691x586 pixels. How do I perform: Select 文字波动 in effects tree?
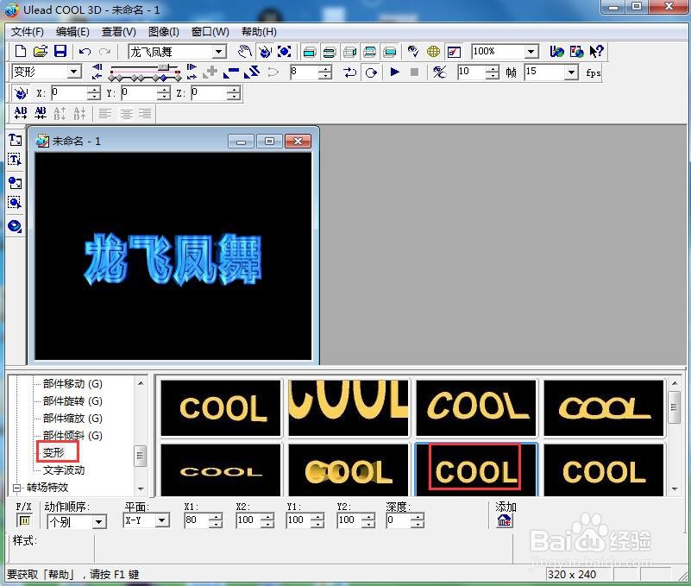(64, 470)
